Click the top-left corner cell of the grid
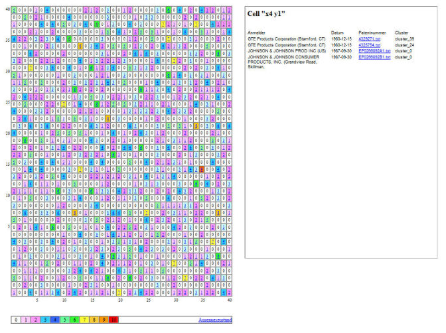Image resolution: width=446 pixels, height=333 pixels. (x=14, y=10)
